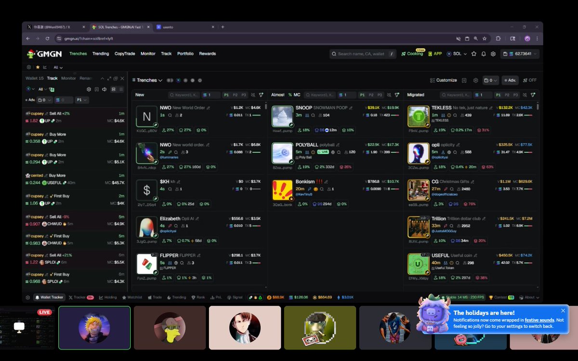This screenshot has height=361, width=578.
Task: Open Wallet Tracker in bottom bar
Action: click(49, 298)
